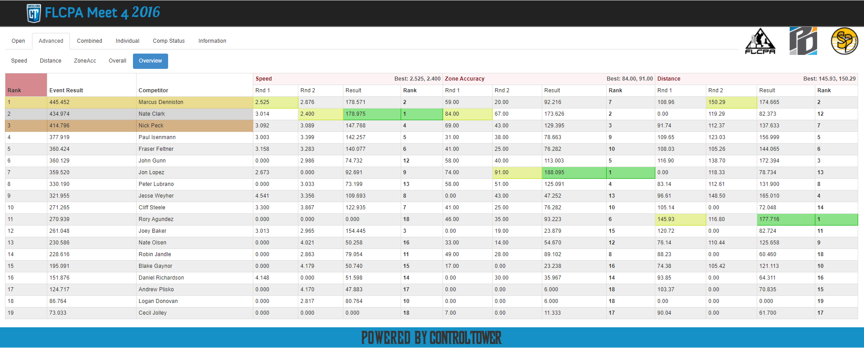Click the FLCPA Meet 4 2016 title

pos(102,13)
